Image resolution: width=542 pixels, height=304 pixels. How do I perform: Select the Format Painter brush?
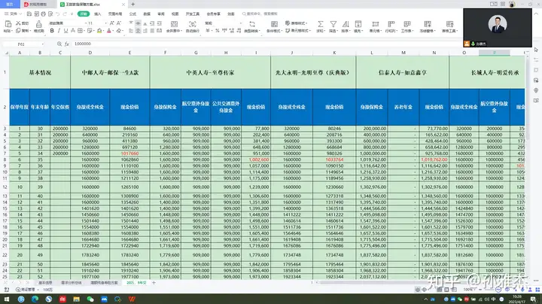click(x=38, y=24)
